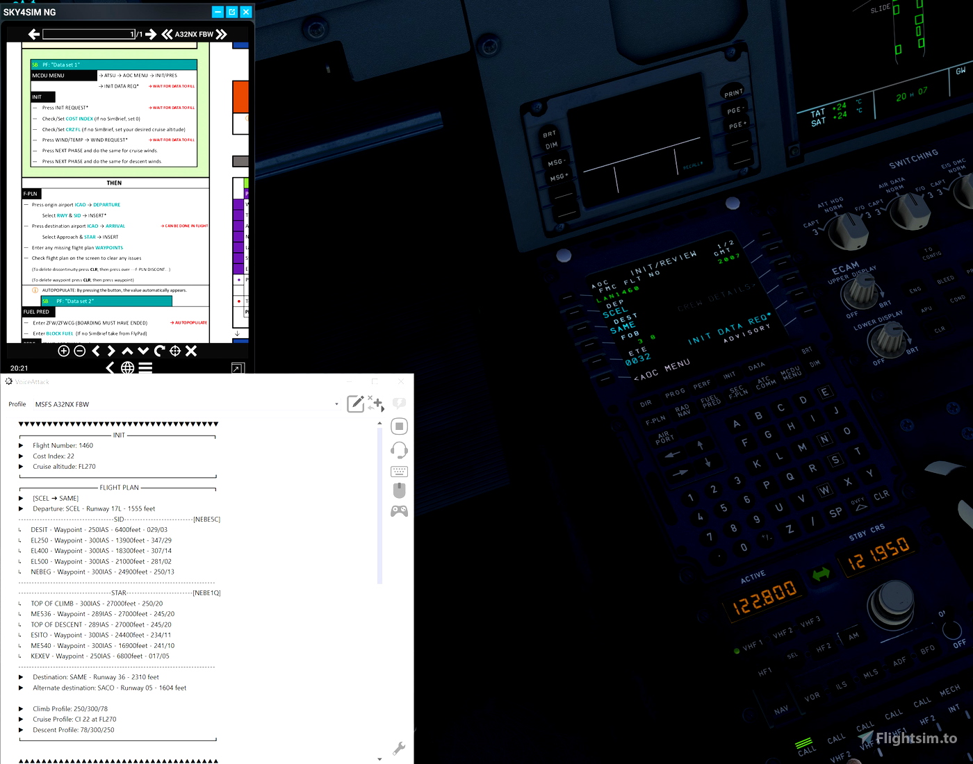Image resolution: width=973 pixels, height=764 pixels.
Task: Pan document down in SKY4SIM toolbar
Action: pos(143,351)
